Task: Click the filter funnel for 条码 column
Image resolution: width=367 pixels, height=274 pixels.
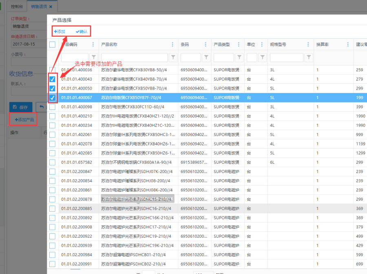Action: coord(206,57)
